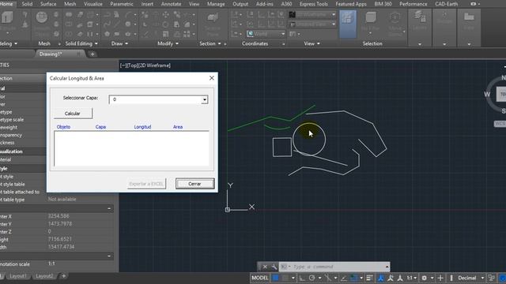Viewport: 506px width, 284px height.
Task: Click the Smooth Object mesh icon
Action: click(42, 17)
